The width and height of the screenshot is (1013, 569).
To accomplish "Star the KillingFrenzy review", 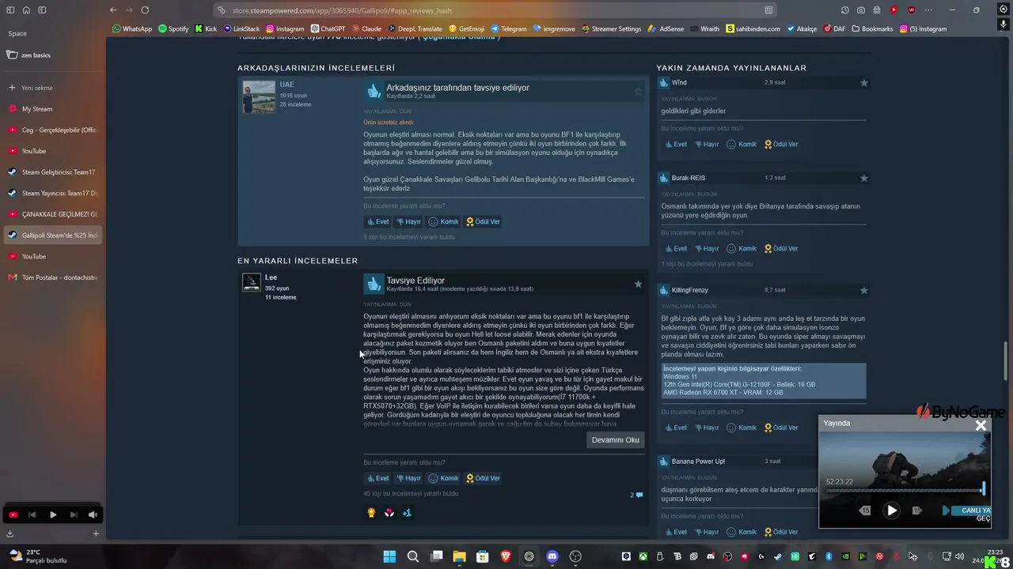I will (x=864, y=291).
